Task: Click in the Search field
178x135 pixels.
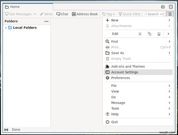Action: pos(153,14)
